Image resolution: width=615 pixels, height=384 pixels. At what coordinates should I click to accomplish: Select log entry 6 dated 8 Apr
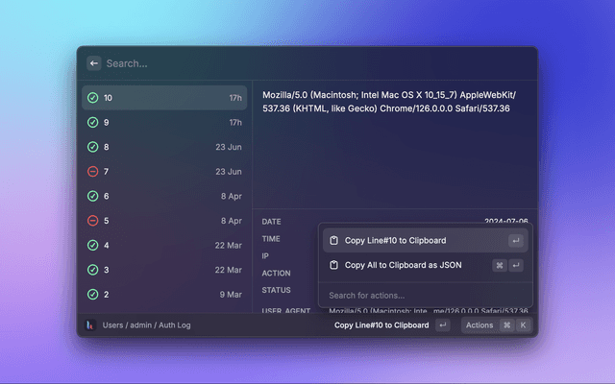click(163, 196)
